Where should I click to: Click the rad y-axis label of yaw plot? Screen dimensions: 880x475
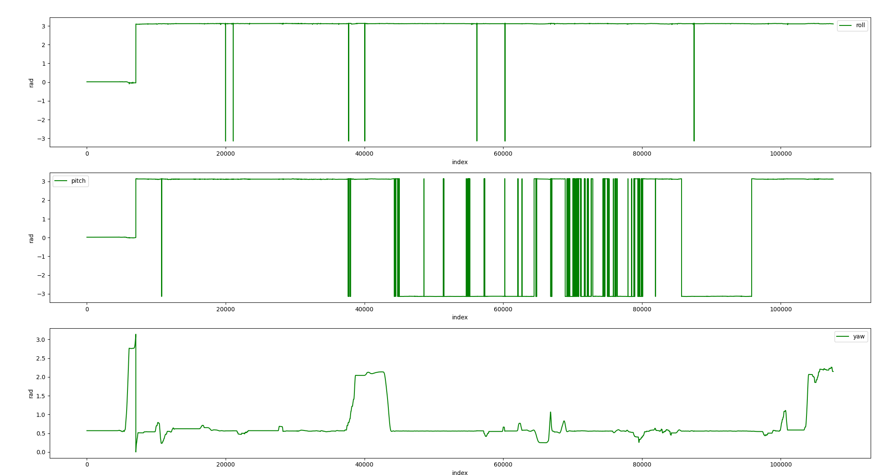click(x=31, y=394)
